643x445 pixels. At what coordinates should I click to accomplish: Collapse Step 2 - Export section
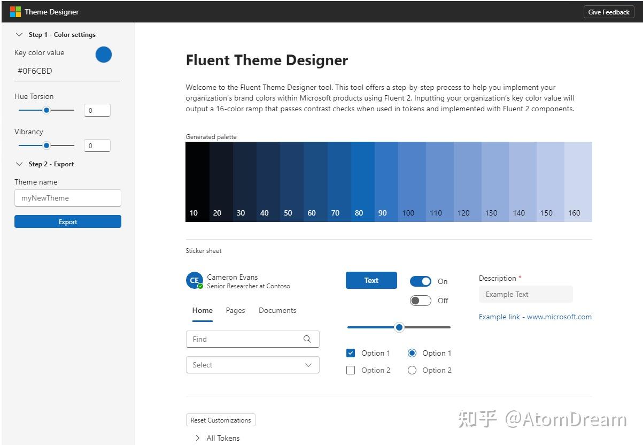(20, 164)
